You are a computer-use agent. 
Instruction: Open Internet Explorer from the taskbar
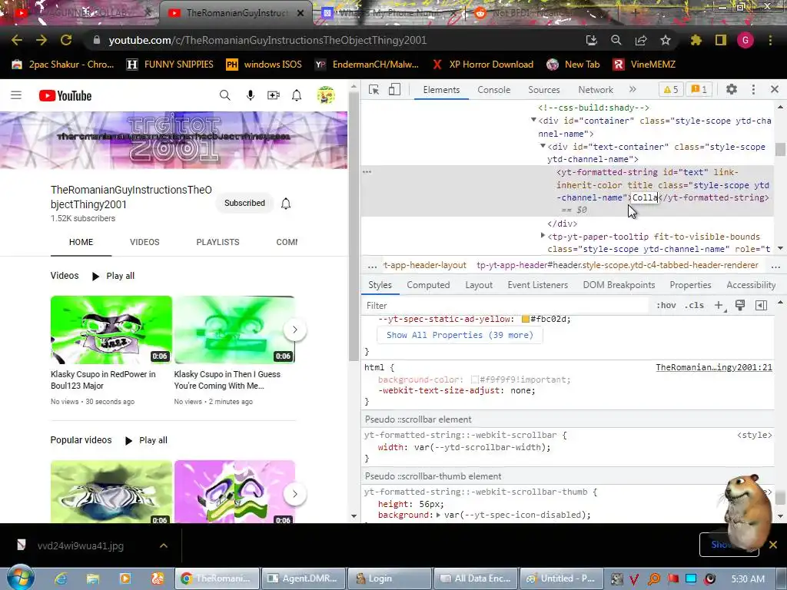(61, 578)
